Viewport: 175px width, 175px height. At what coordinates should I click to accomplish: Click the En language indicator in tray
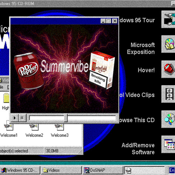tap(172, 170)
